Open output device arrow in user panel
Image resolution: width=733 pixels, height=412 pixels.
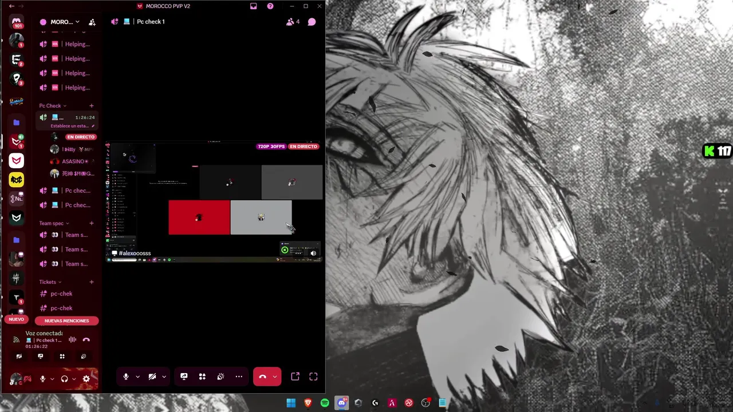click(74, 379)
